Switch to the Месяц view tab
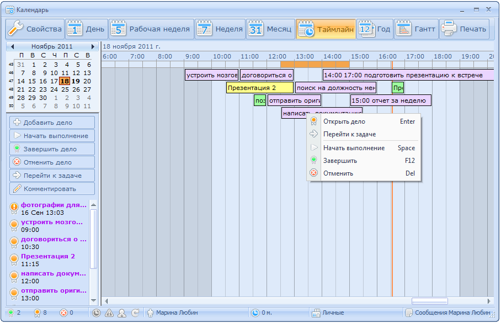This screenshot has height=323, width=501. point(270,29)
